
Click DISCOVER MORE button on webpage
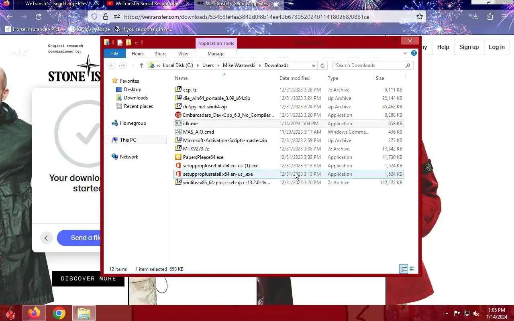(88, 278)
